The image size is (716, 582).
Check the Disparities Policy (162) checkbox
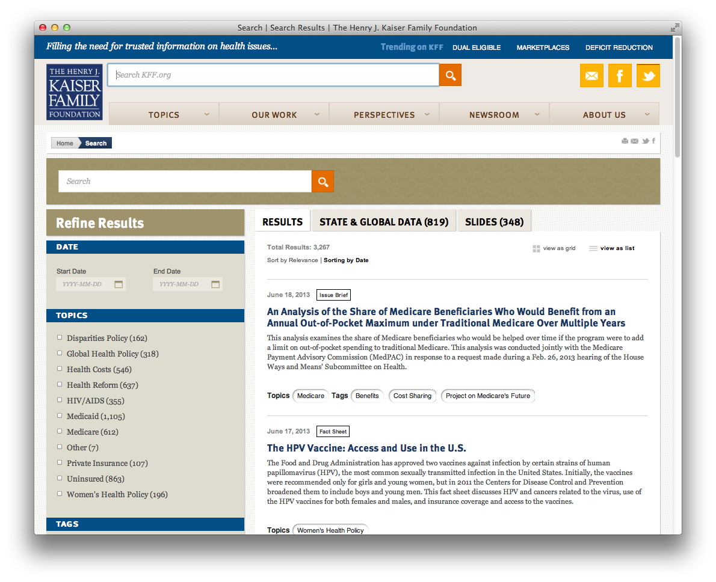(x=60, y=337)
